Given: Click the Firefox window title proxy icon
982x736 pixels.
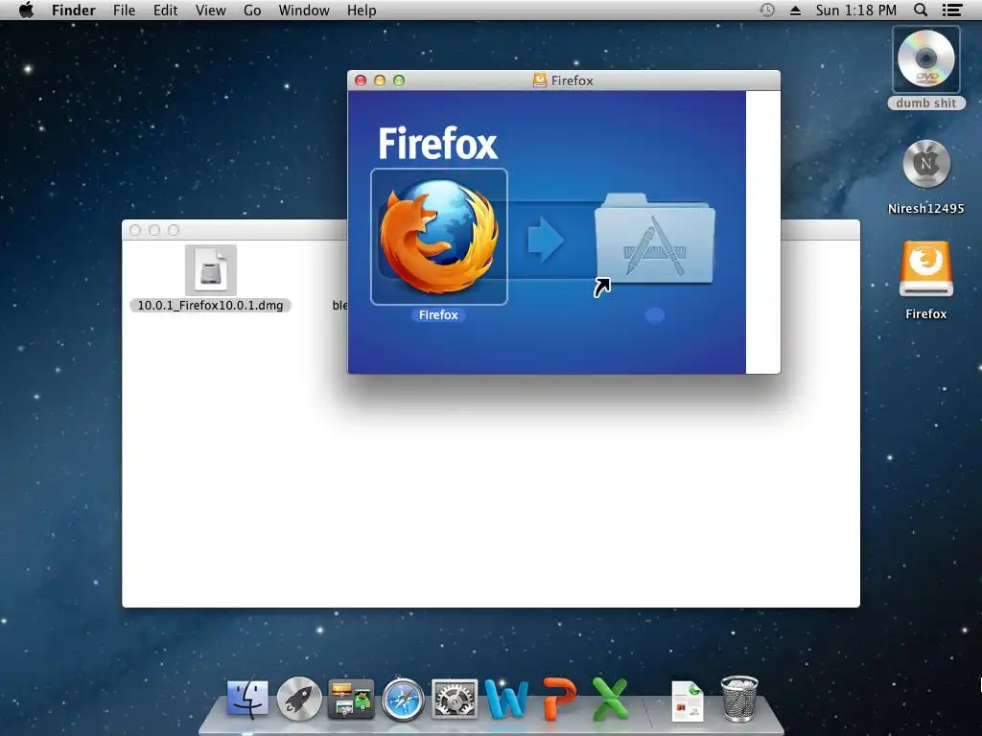Looking at the screenshot, I should (x=539, y=80).
